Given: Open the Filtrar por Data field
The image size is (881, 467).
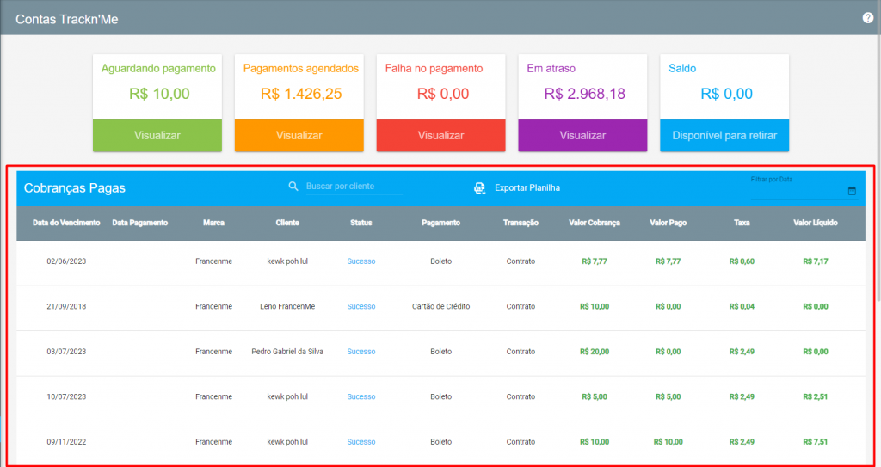Looking at the screenshot, I should (804, 188).
